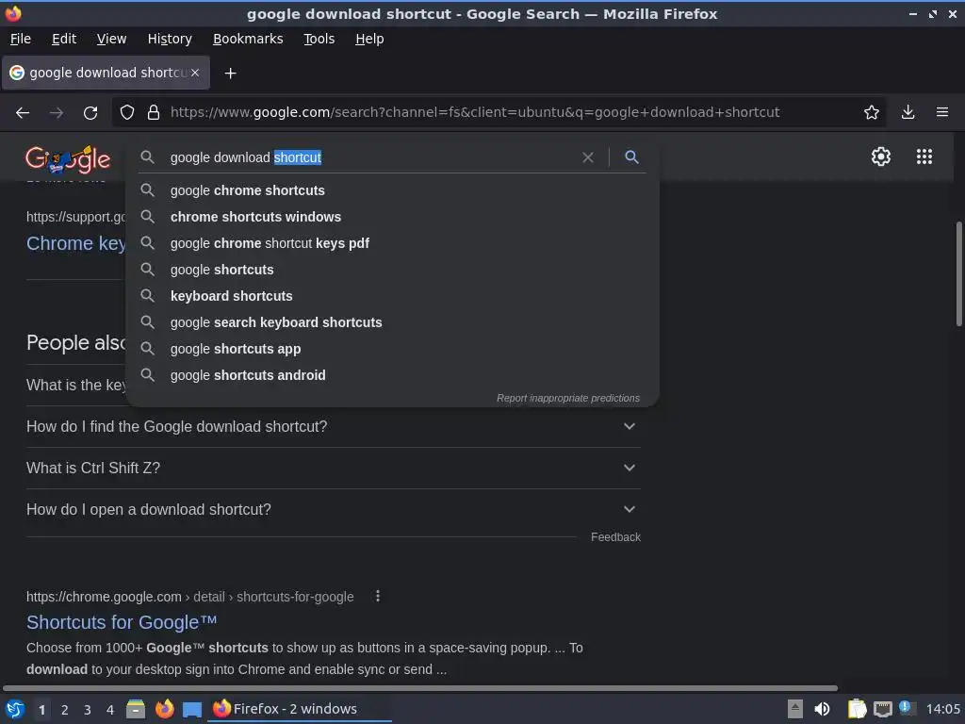Screen dimensions: 965x724
Task: Click the forward navigation arrow
Action: click(57, 113)
